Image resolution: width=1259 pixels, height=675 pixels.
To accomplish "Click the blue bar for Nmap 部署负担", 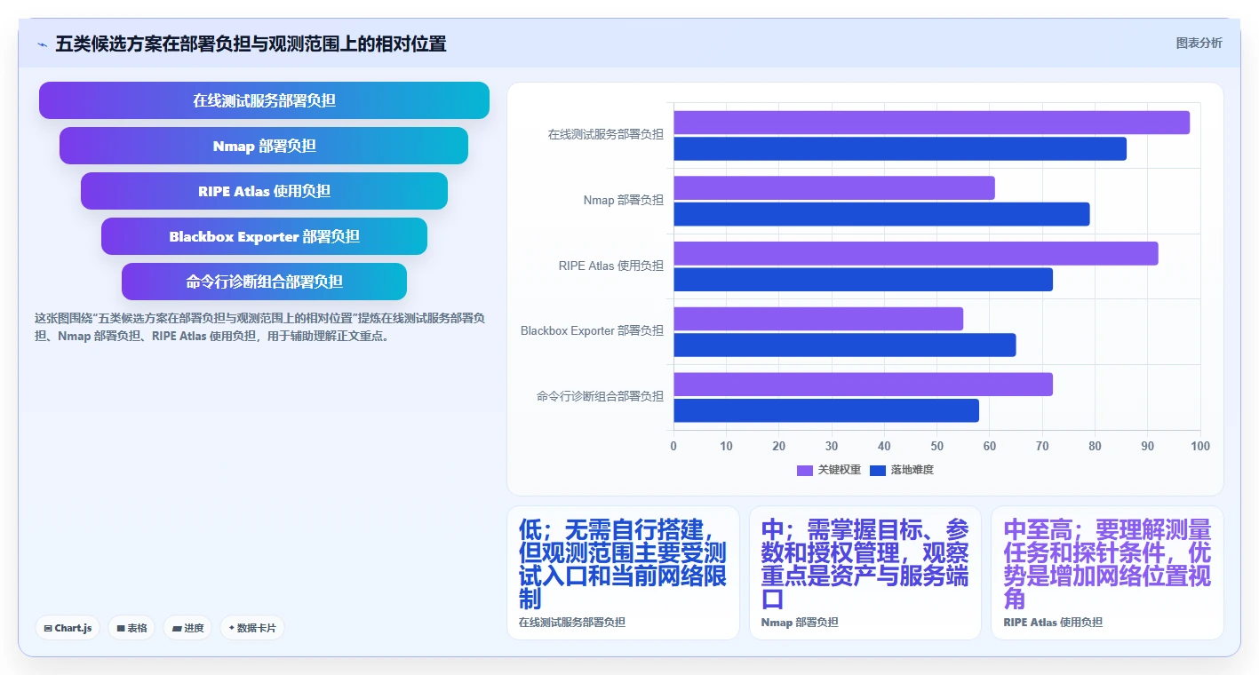I will click(x=881, y=214).
